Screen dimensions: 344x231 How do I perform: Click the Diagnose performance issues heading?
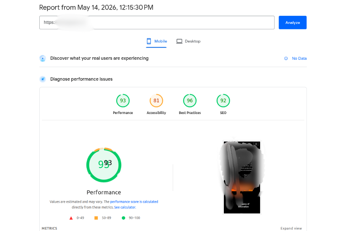click(81, 79)
